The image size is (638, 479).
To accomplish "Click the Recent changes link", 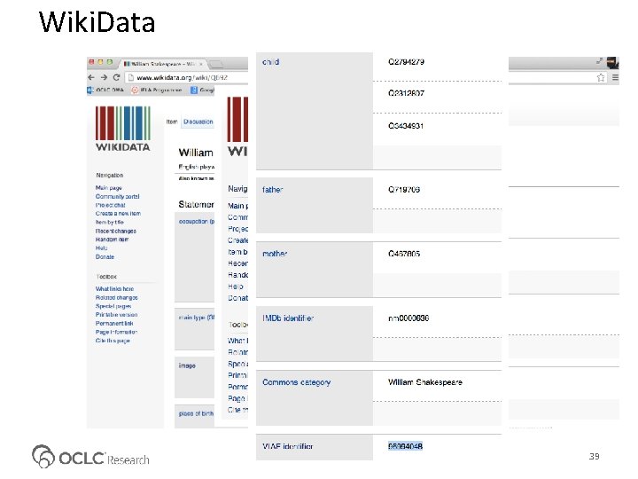I will click(116, 231).
